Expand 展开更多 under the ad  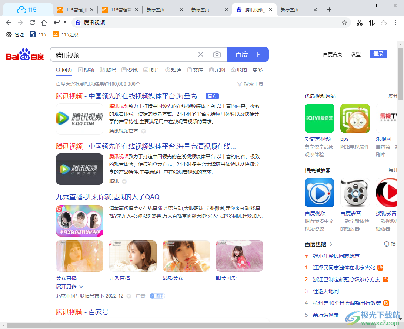(70, 286)
